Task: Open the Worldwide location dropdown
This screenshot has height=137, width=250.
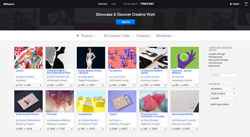Action: pyautogui.click(x=165, y=36)
